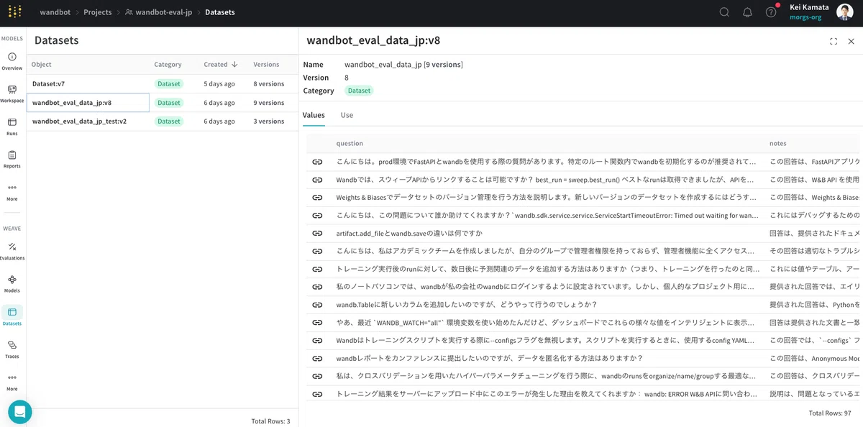Image resolution: width=863 pixels, height=427 pixels.
Task: Switch to the Values tab
Action: point(314,115)
